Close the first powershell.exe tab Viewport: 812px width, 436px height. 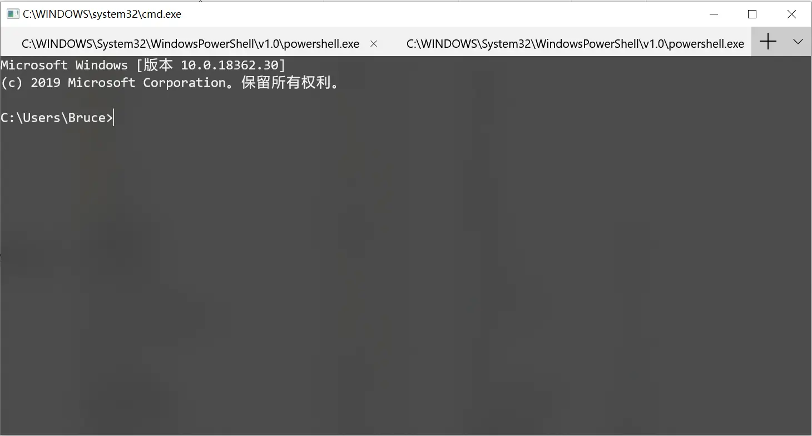click(374, 43)
